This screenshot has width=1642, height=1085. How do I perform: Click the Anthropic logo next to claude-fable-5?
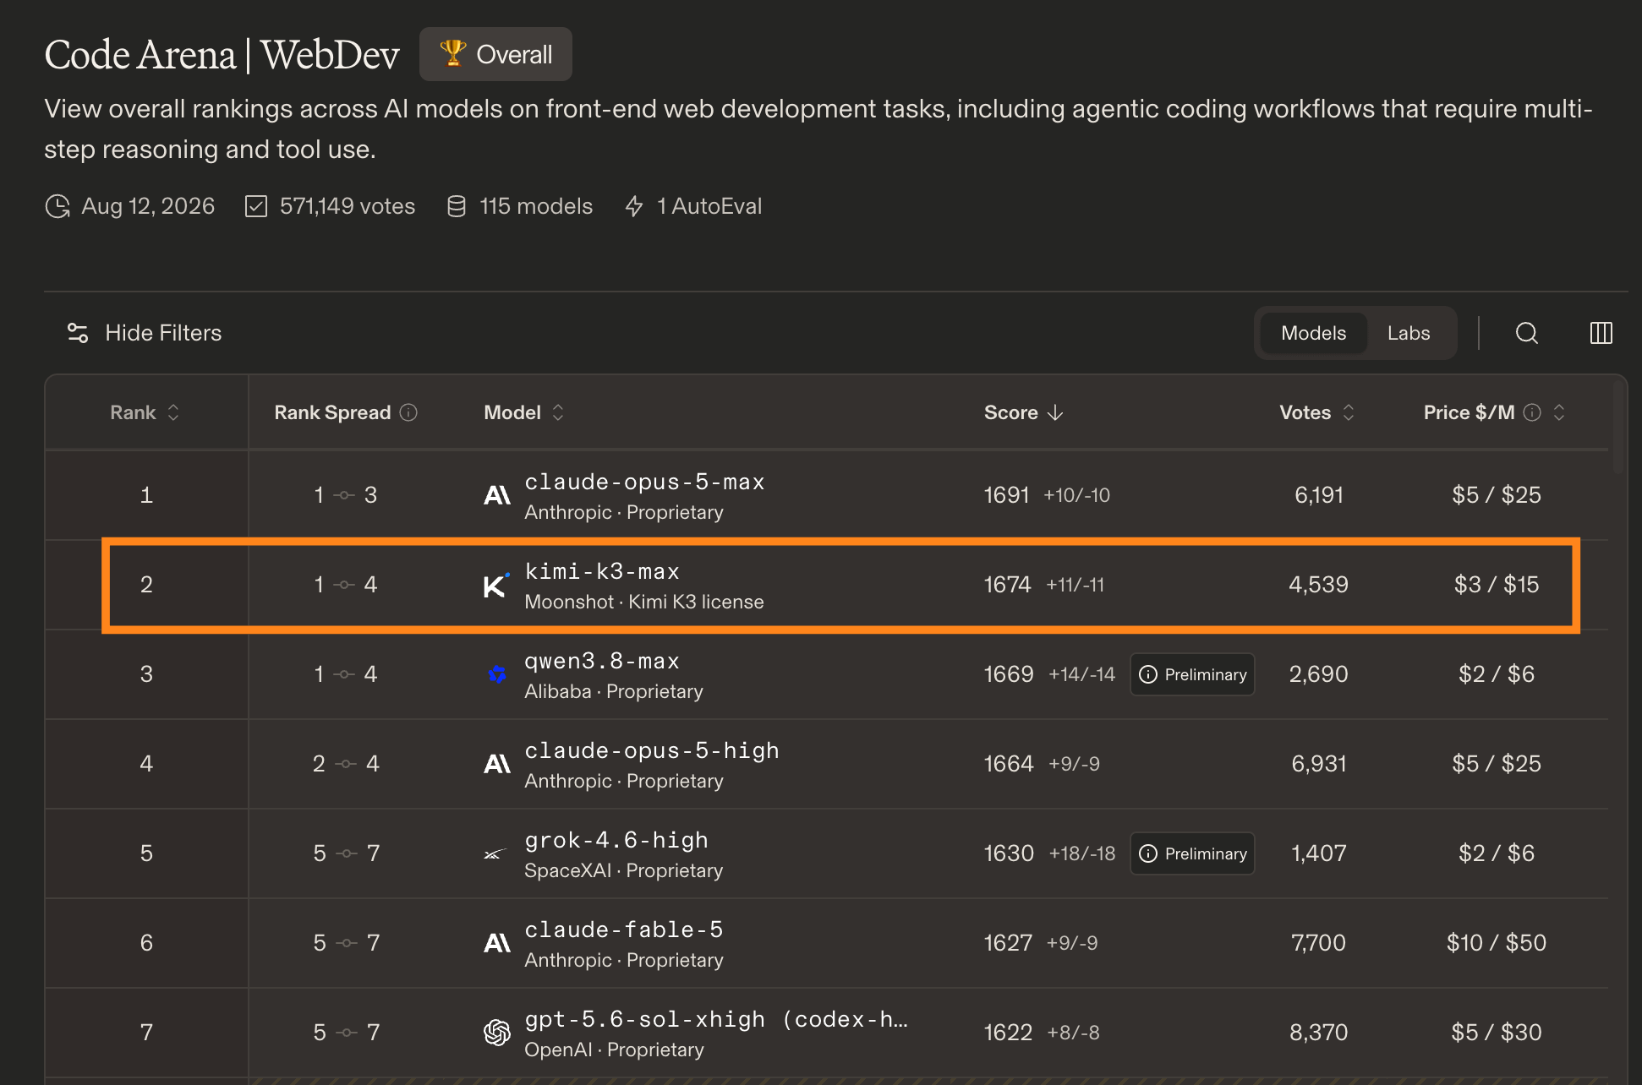tap(497, 943)
